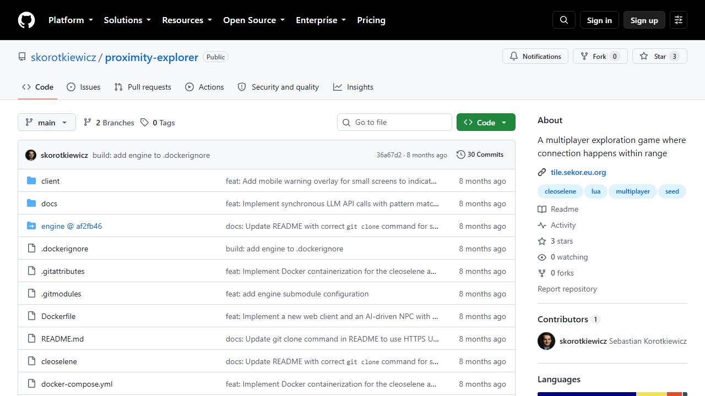Click the Go to file search field
Viewport: 705px width, 396px height.
pos(394,122)
